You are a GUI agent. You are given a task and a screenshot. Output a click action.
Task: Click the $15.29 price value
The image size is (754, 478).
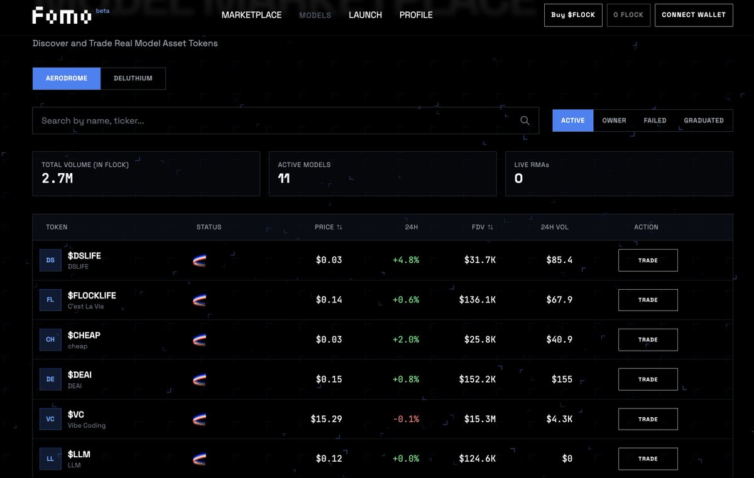coord(326,419)
